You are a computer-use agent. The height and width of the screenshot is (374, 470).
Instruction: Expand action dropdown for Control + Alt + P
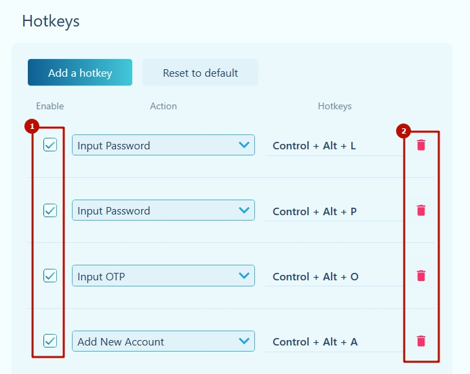163,210
